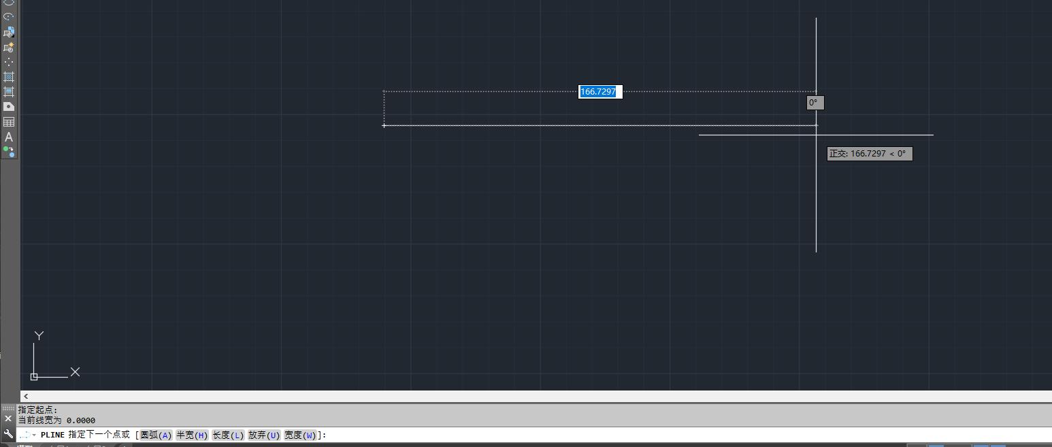Close the command line window

[x=8, y=419]
